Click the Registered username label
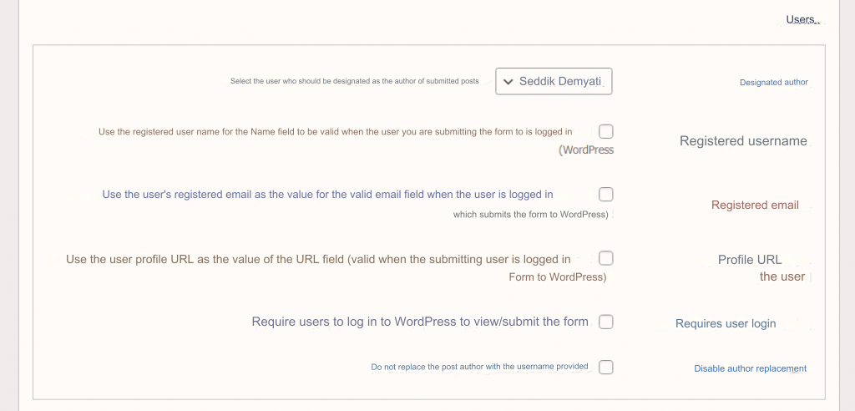This screenshot has width=855, height=411. 743,141
